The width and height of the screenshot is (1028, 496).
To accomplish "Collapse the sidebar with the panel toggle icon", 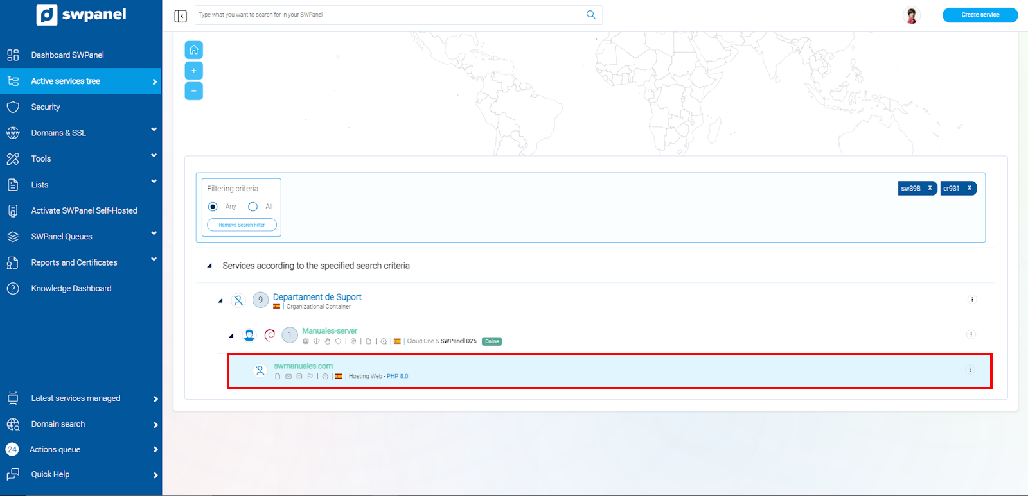I will pyautogui.click(x=181, y=16).
